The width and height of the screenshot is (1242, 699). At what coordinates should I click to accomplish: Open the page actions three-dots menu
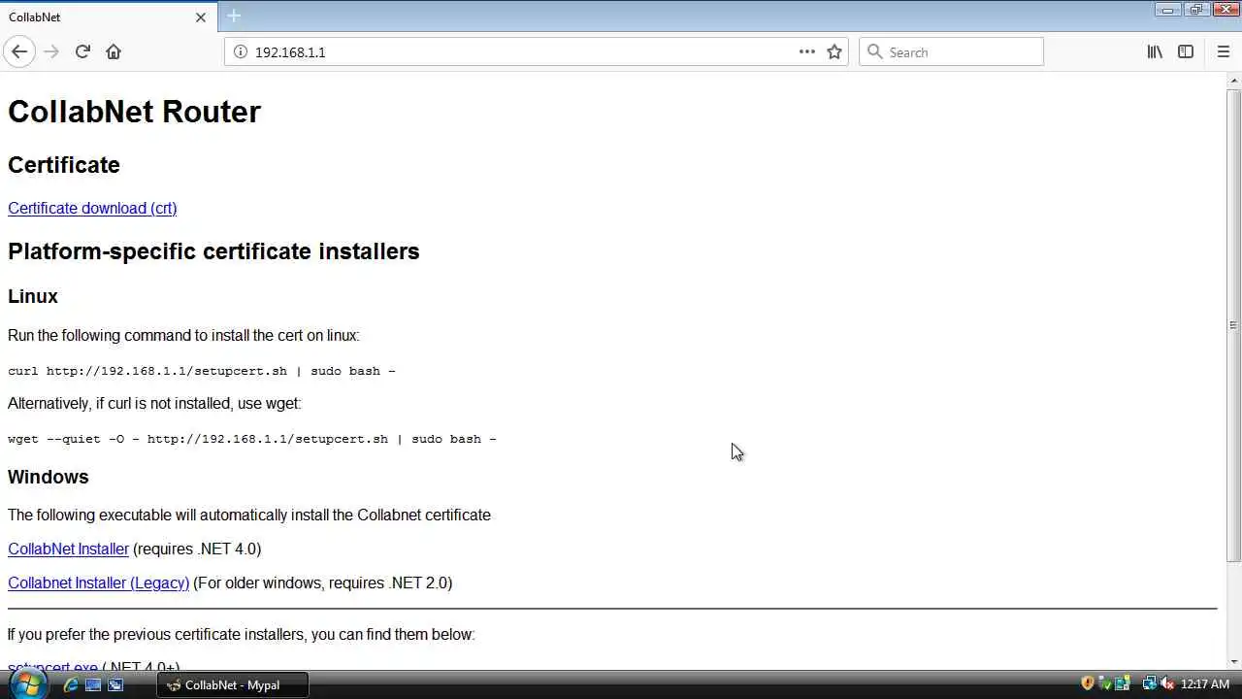[x=807, y=51]
